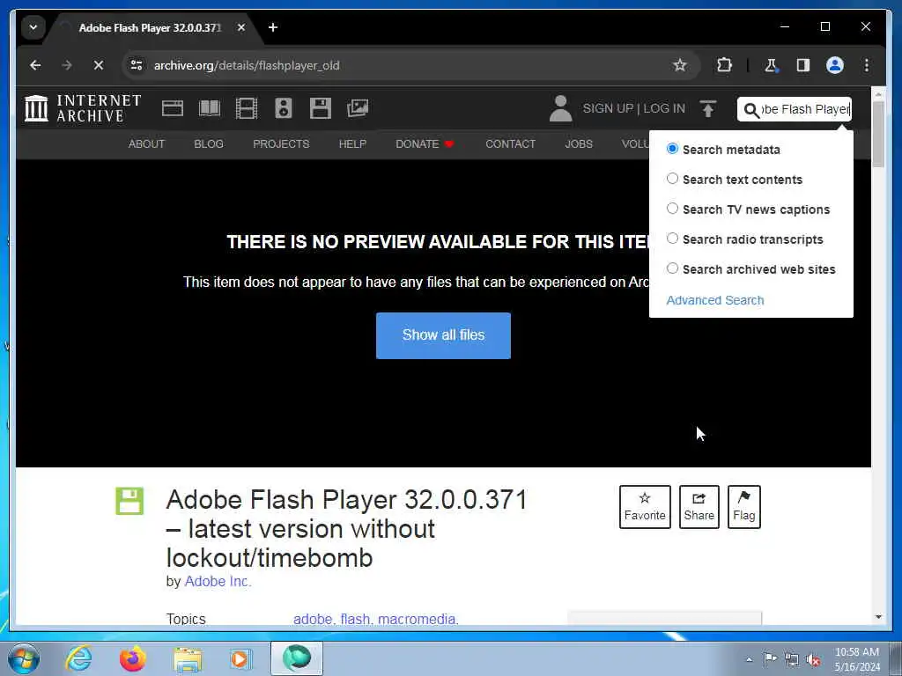Click the user avatar icon beside Sign Up
902x676 pixels.
tap(560, 108)
